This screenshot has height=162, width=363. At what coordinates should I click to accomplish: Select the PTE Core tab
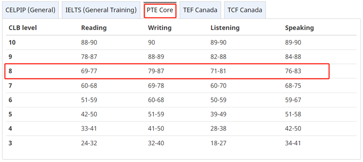click(160, 10)
